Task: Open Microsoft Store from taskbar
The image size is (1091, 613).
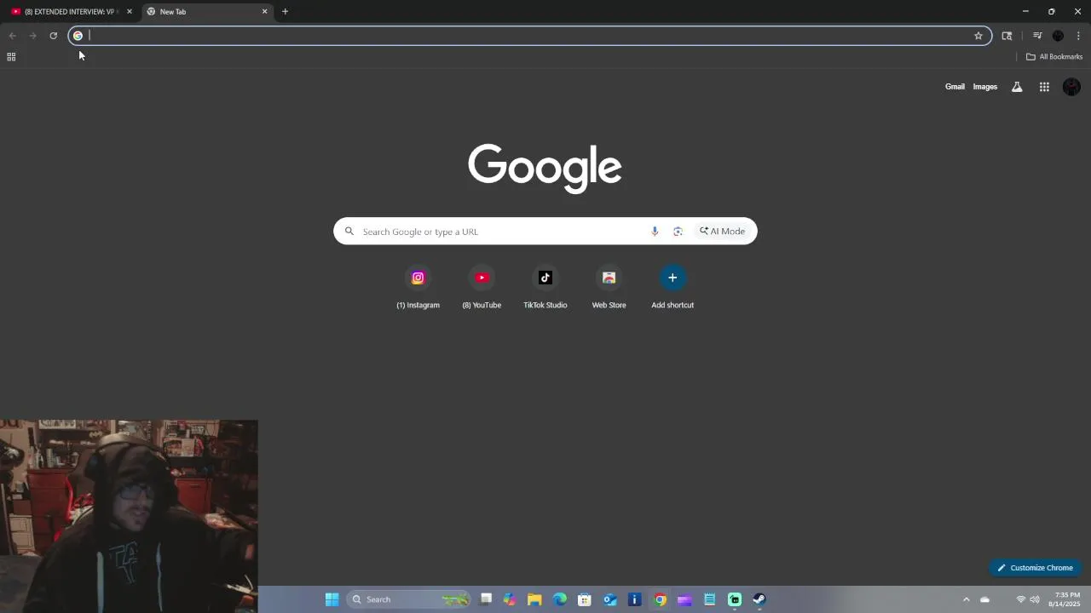Action: coord(585,599)
